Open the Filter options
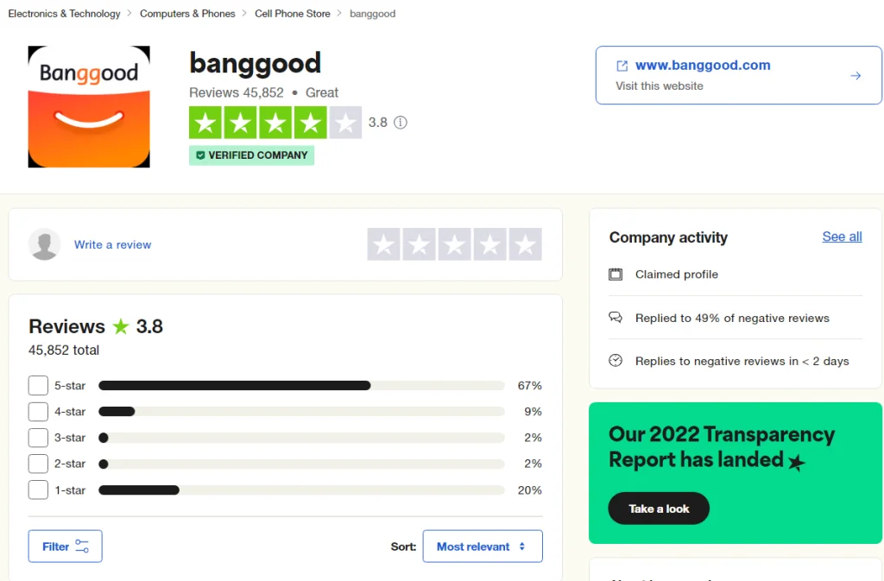This screenshot has width=884, height=581. (65, 546)
